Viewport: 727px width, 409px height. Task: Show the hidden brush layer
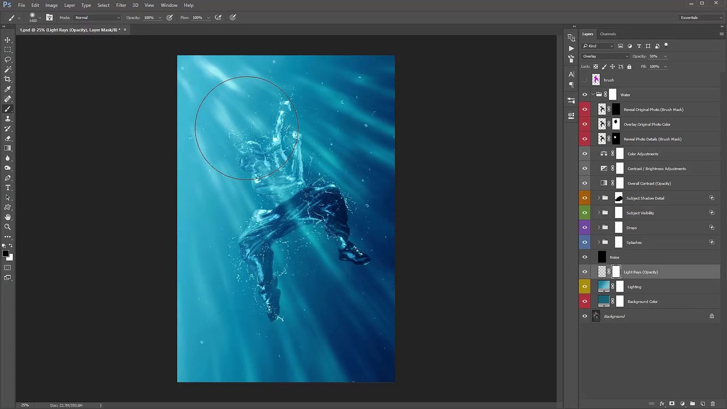coord(584,80)
